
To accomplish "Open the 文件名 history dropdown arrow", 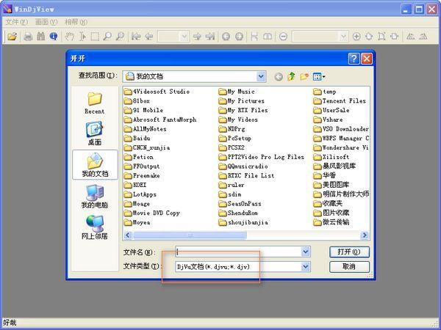I will coord(306,252).
